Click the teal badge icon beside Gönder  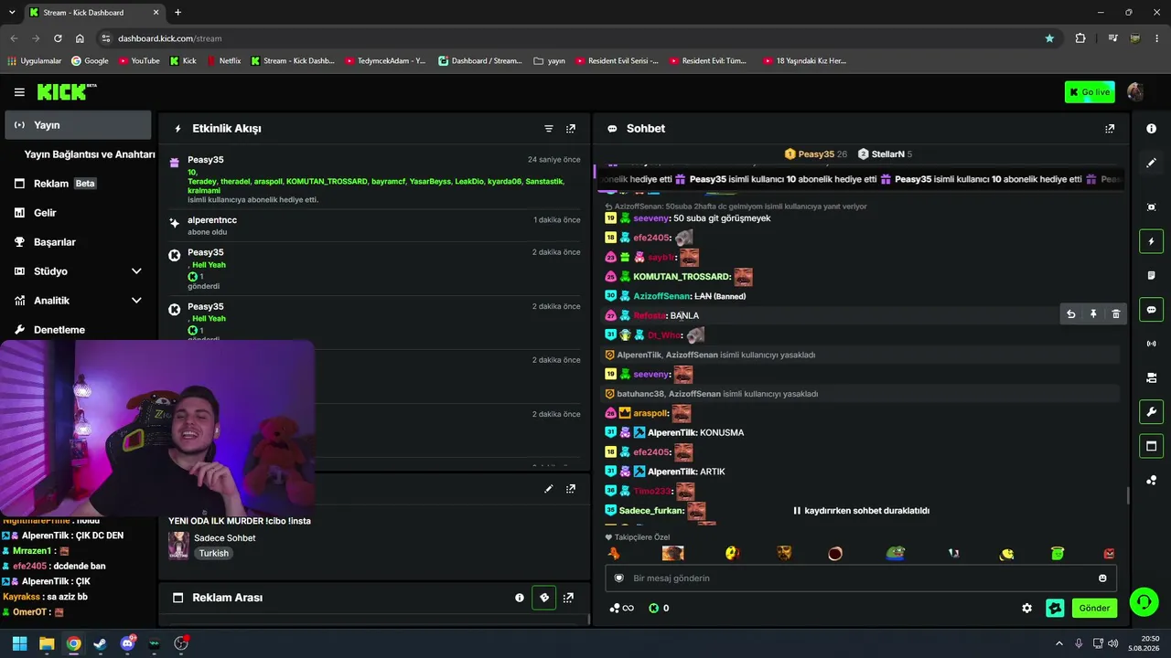coord(1055,608)
